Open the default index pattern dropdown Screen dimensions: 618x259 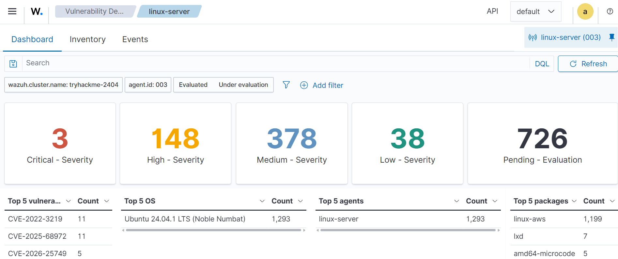pyautogui.click(x=535, y=11)
